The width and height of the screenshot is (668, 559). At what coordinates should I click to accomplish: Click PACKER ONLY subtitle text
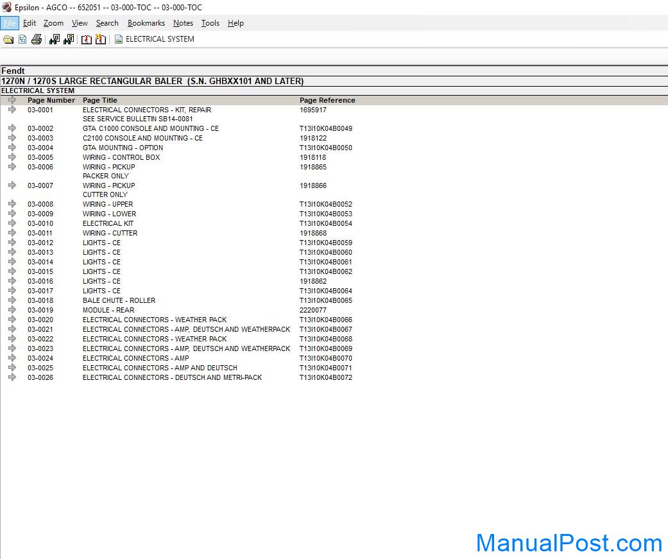[x=106, y=176]
